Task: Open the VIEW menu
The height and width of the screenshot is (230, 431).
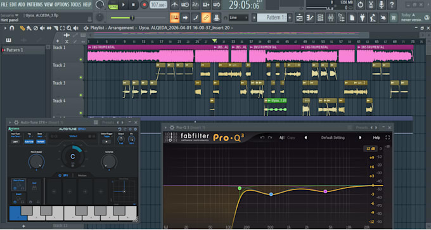Action: point(48,4)
